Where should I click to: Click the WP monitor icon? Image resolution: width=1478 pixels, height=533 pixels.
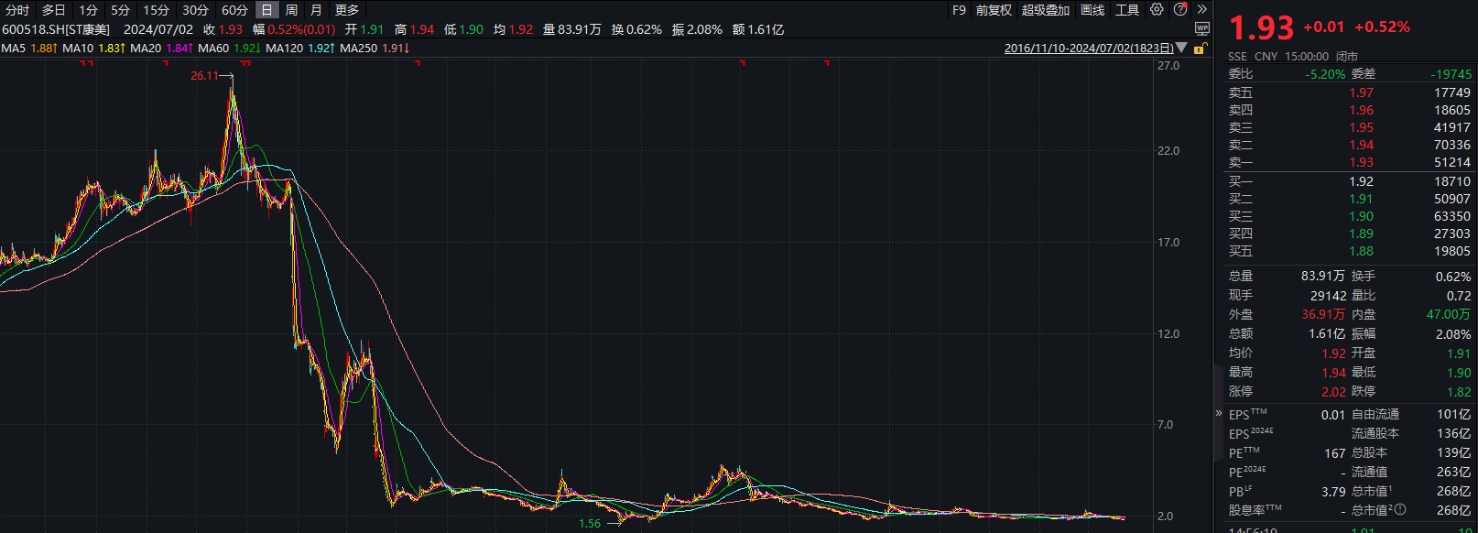[1202, 29]
